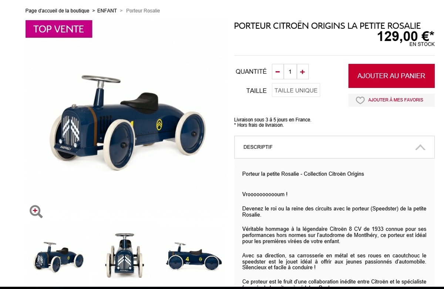Click the heart favorites icon
The image size is (444, 289).
(360, 100)
